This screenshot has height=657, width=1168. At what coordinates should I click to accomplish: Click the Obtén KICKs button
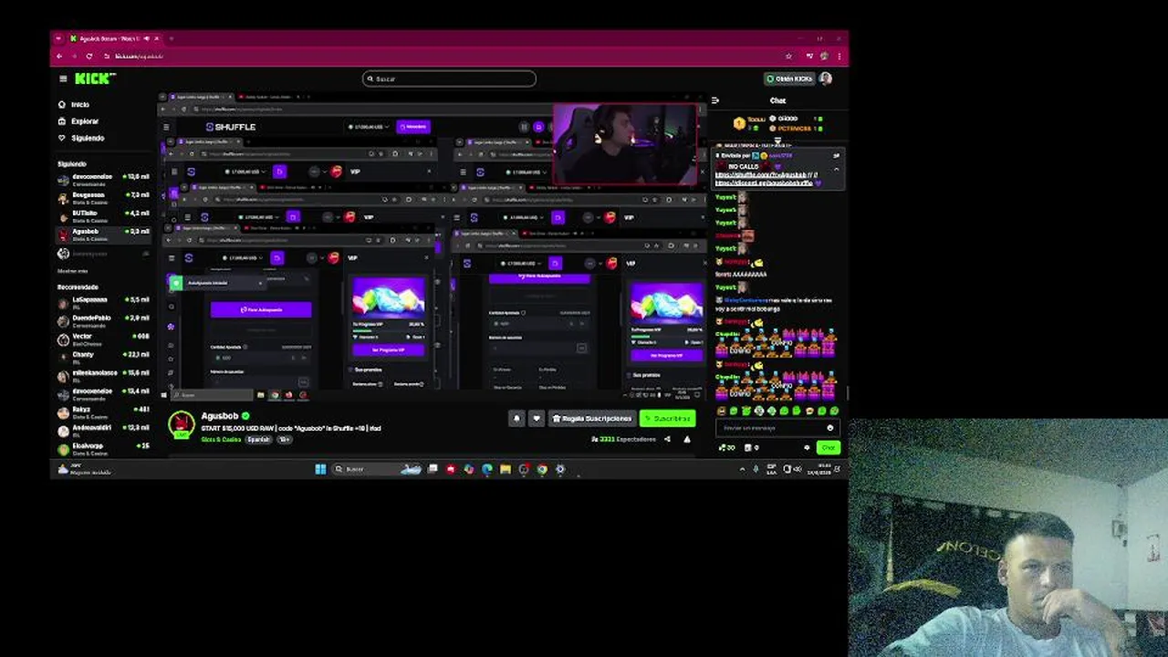(x=788, y=78)
